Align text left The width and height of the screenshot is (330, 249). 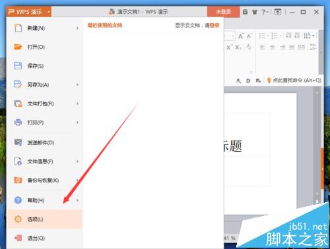(263, 47)
